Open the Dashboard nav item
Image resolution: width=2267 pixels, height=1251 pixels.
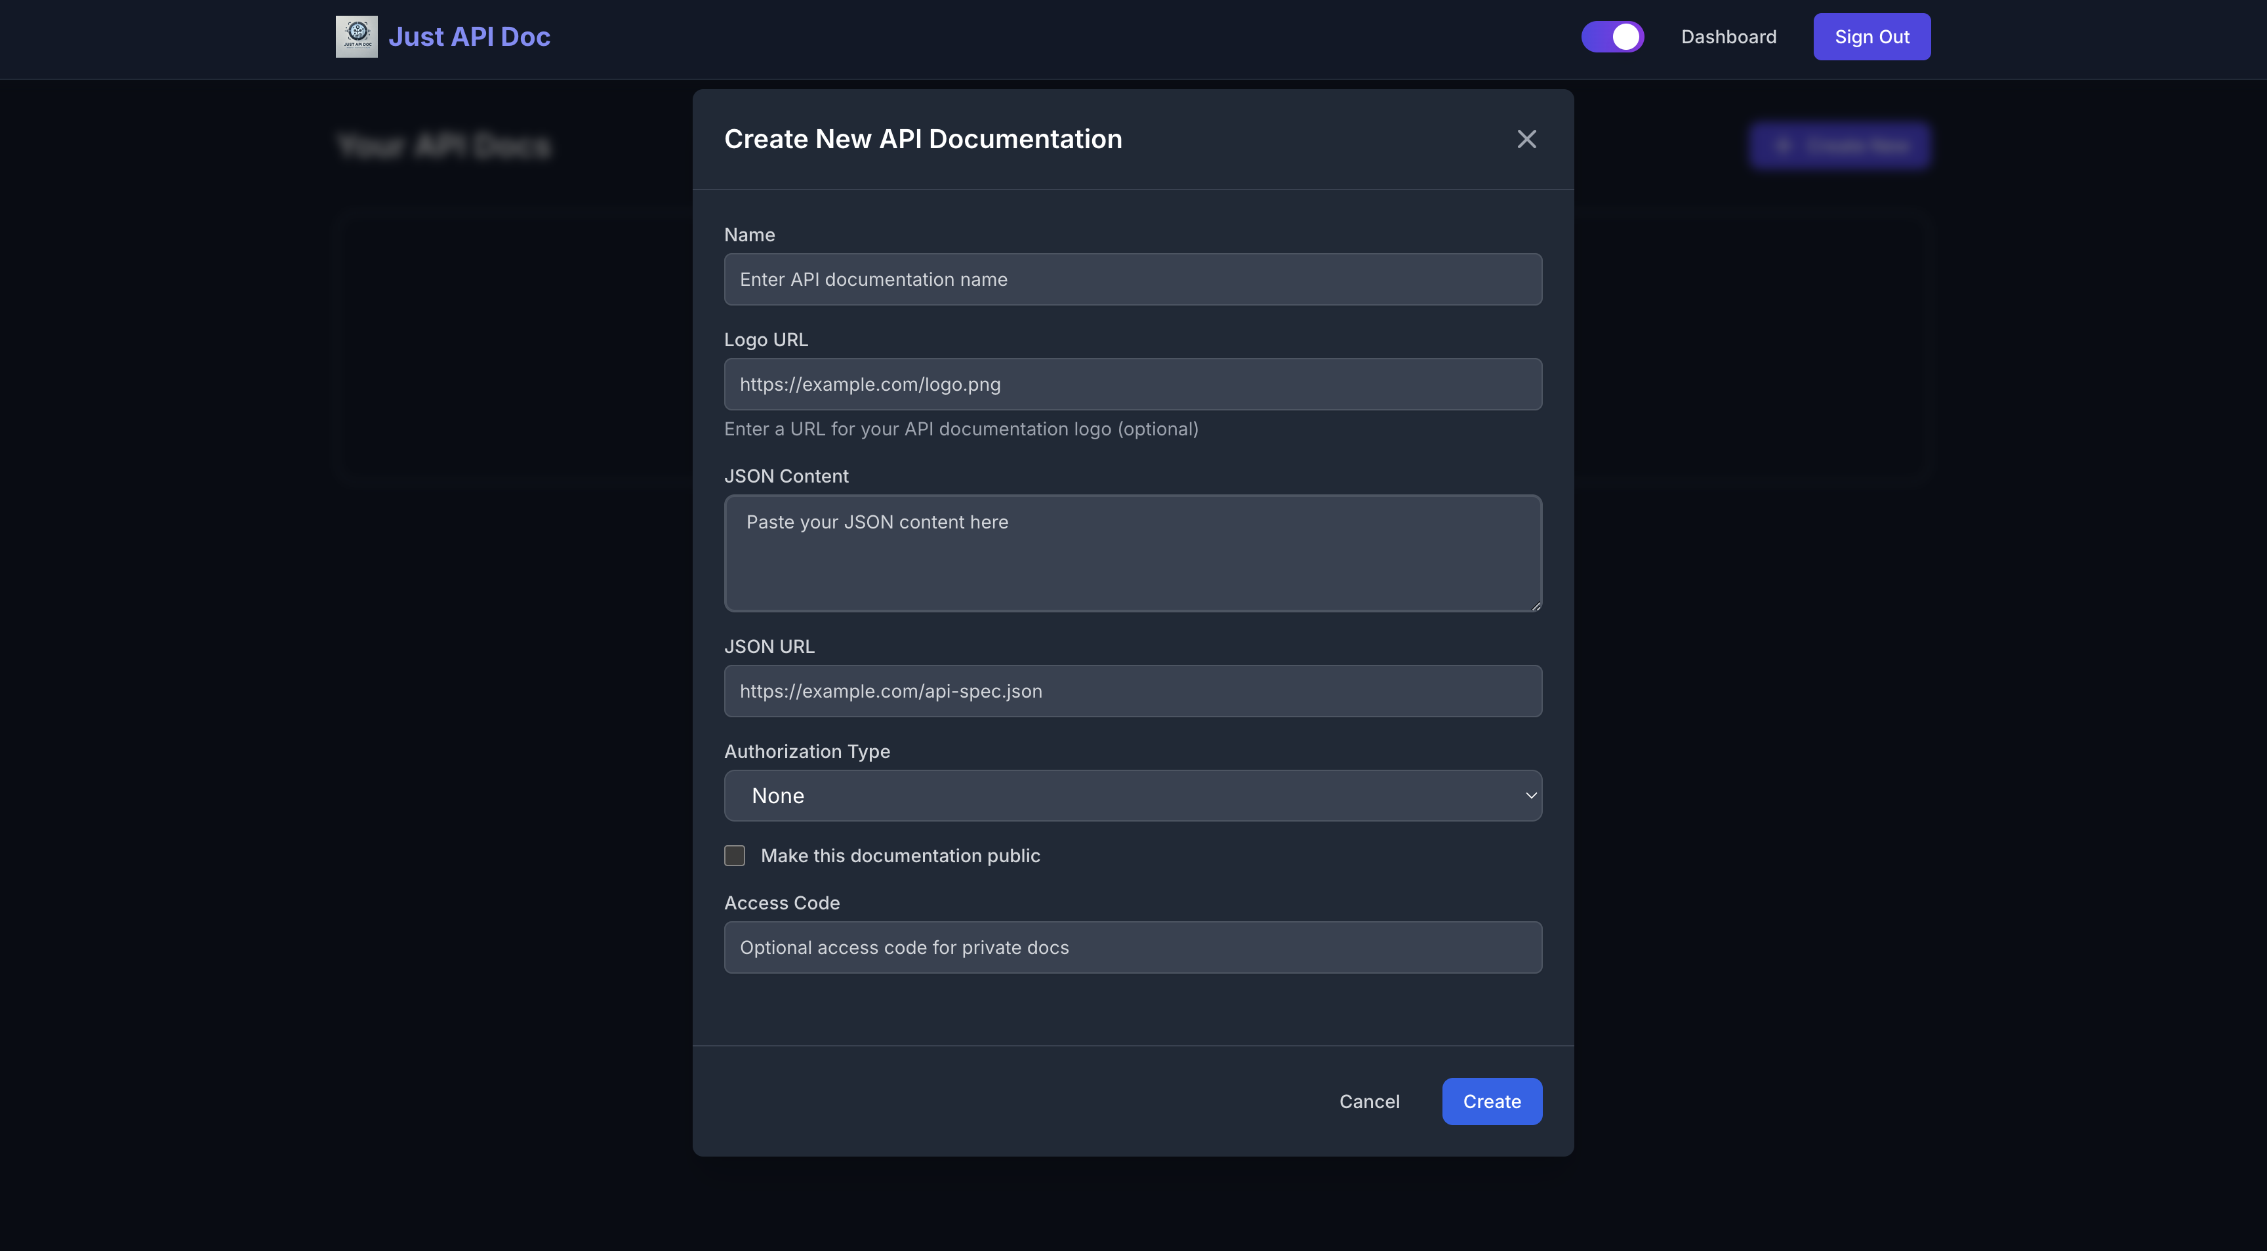pos(1728,37)
